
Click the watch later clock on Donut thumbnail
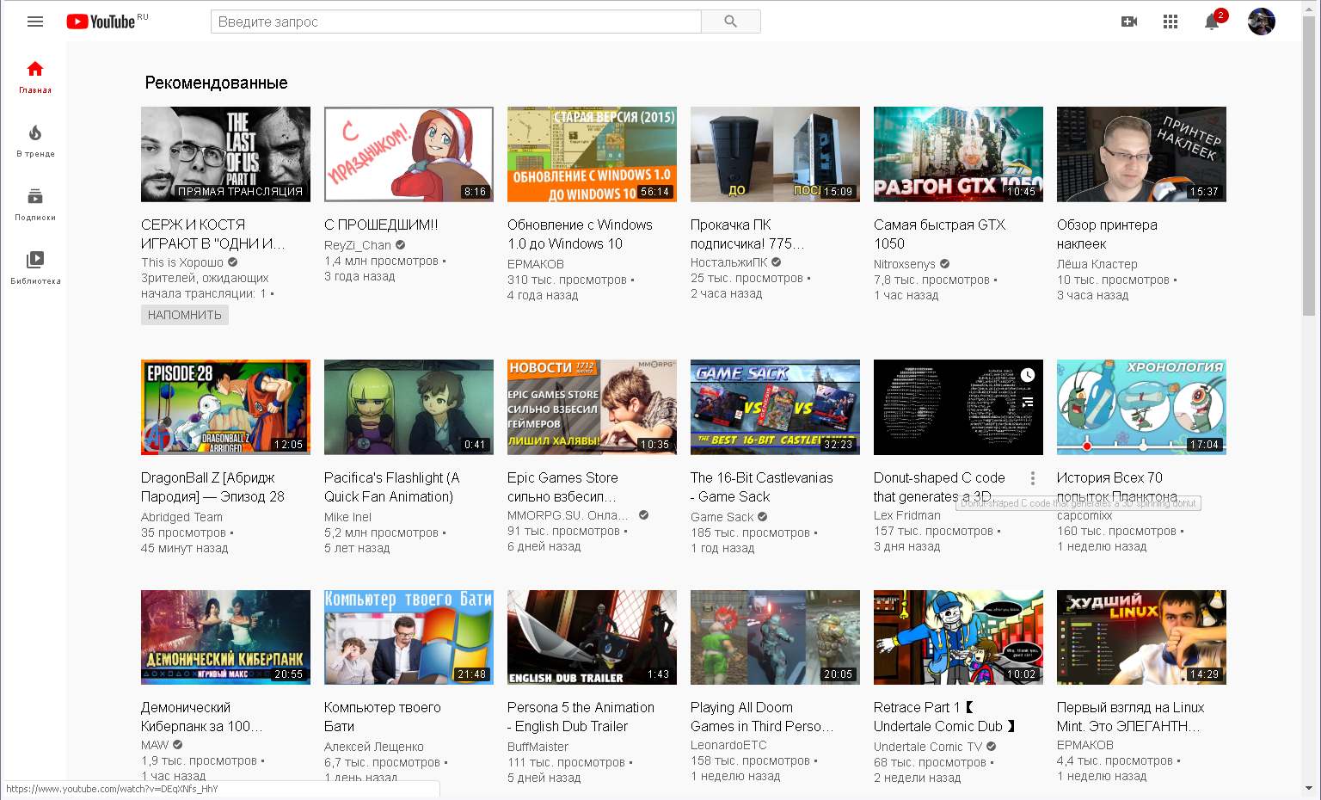[x=1028, y=375]
